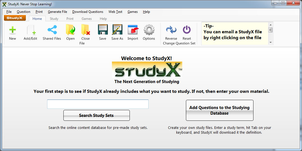Image resolution: width=302 pixels, height=151 pixels.
Task: Open the Web Test menu
Action: pos(115,12)
